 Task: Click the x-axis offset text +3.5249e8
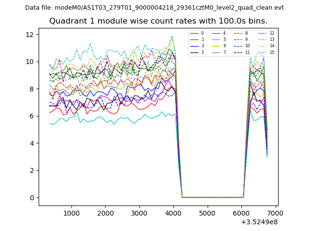point(258,222)
